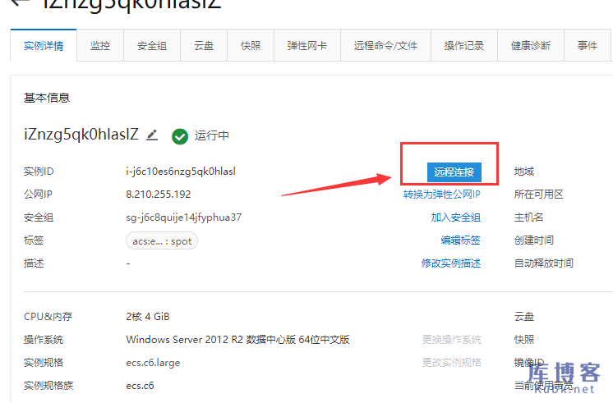Click the 所在可用区 label
The image size is (613, 403).
click(x=539, y=194)
